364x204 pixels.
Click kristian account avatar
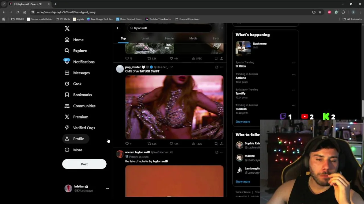(68, 188)
